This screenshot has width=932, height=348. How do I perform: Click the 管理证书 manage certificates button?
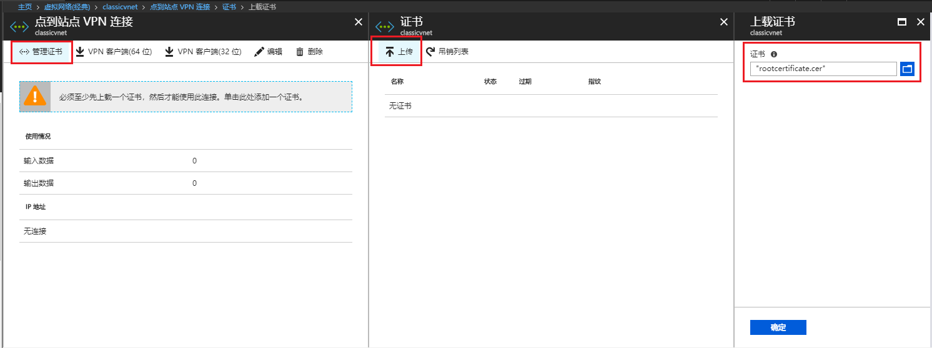41,52
